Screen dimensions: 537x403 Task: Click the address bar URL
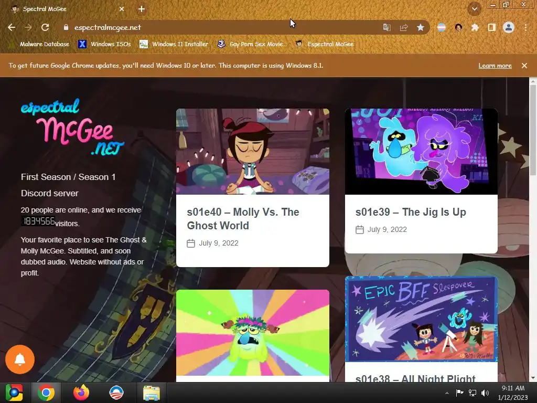tap(108, 27)
